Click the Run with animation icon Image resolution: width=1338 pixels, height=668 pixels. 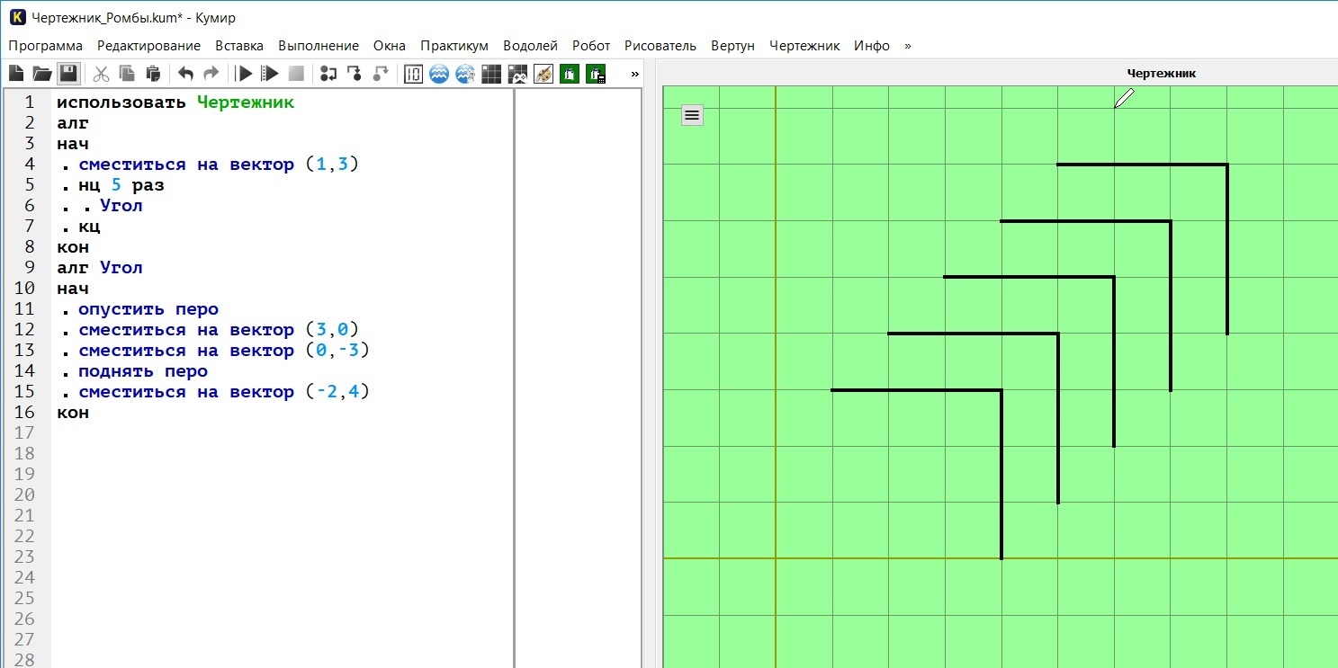(269, 74)
